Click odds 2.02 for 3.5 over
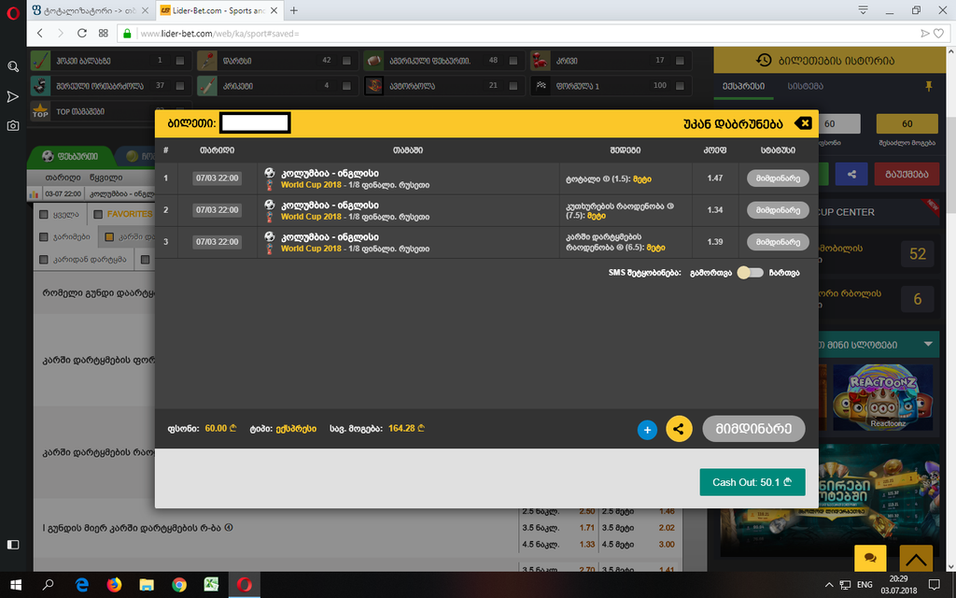The height and width of the screenshot is (598, 956). (667, 528)
